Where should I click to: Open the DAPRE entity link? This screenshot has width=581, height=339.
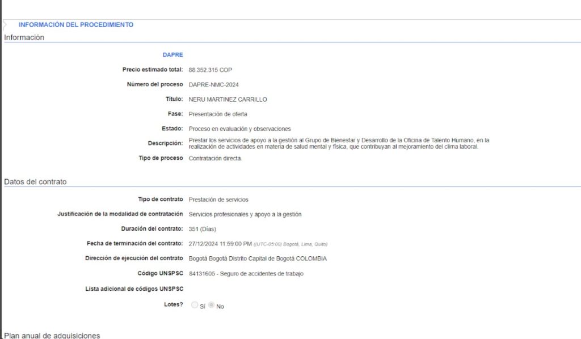(x=173, y=55)
